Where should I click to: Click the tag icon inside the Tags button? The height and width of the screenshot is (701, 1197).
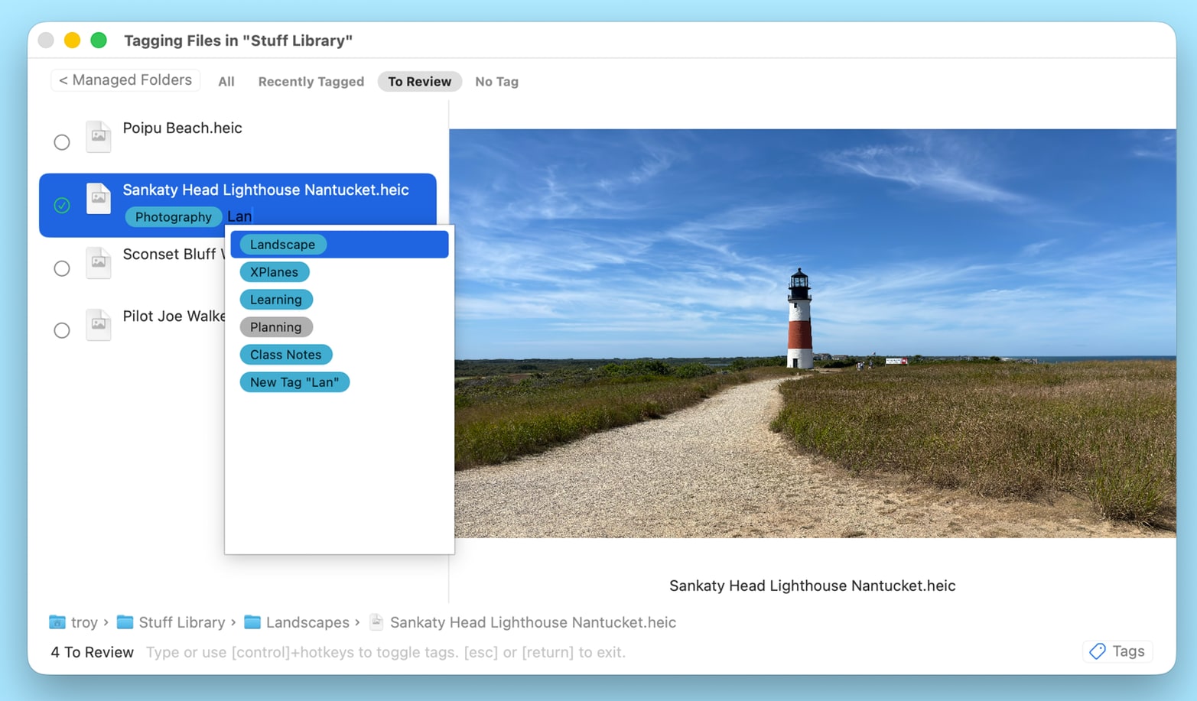1098,651
